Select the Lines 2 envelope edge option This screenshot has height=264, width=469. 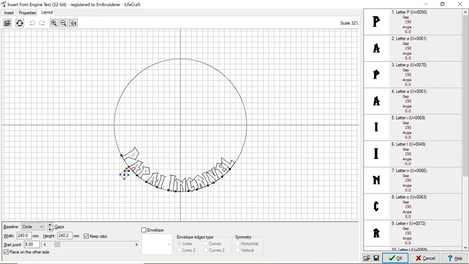click(x=179, y=250)
